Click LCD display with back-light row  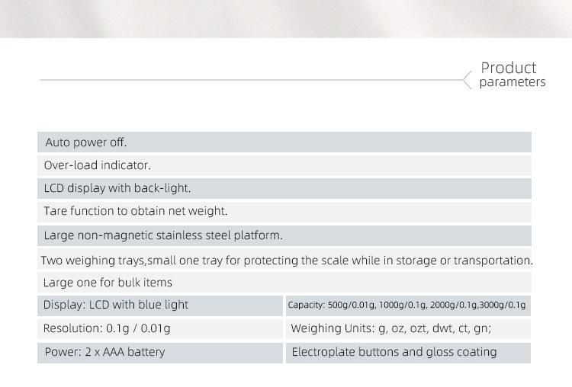click(284, 188)
